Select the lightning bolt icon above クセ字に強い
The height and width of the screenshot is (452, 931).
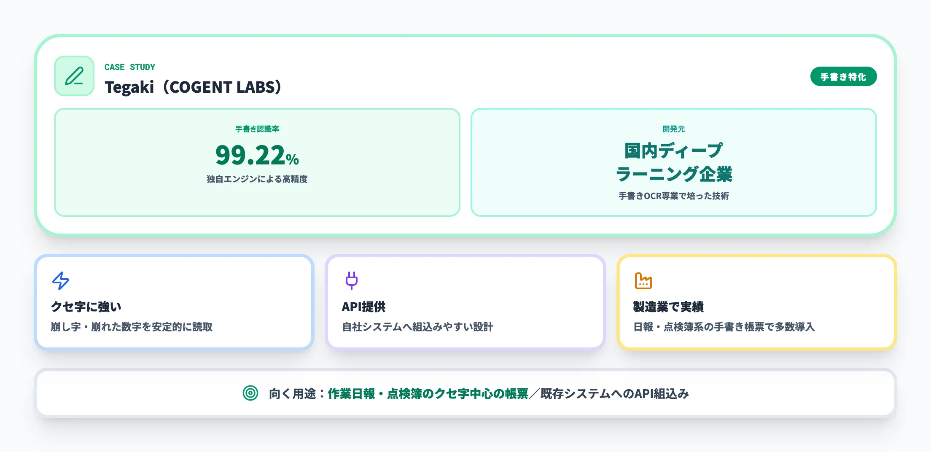pyautogui.click(x=60, y=281)
